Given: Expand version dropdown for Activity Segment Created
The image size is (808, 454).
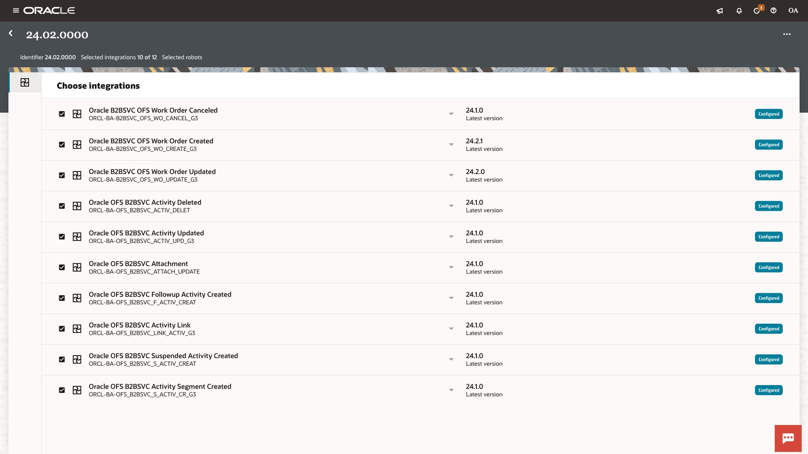Looking at the screenshot, I should 451,390.
